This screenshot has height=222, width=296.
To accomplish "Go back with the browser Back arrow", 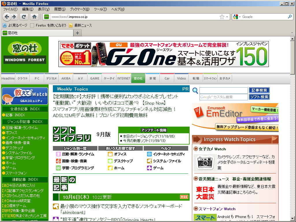I will coord(7,17).
